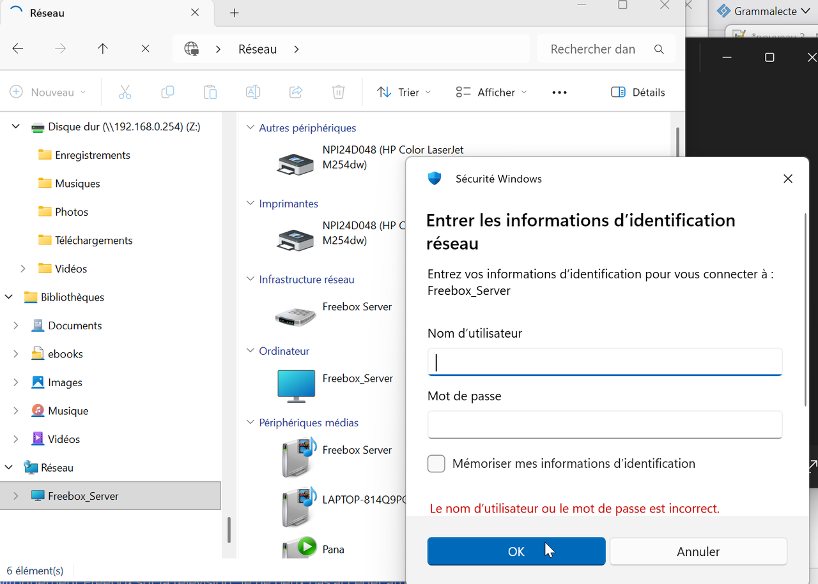
Task: Select the Pana media device icon
Action: pyautogui.click(x=299, y=548)
